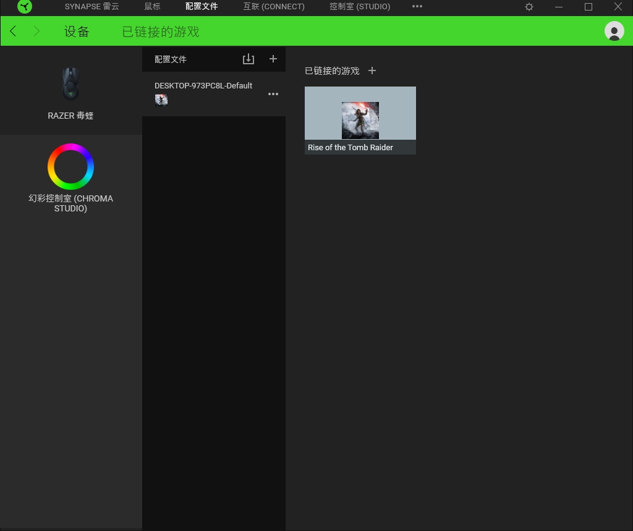Add a linked game with plus

point(372,71)
